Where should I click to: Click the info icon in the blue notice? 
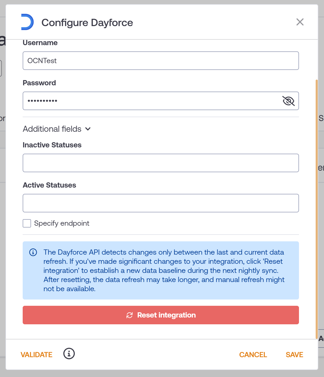[x=33, y=252]
